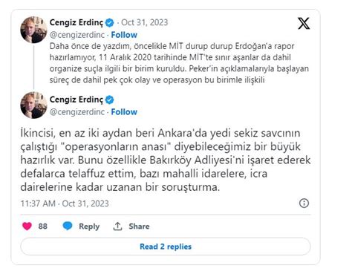Open the tweet info circle icon
The width and height of the screenshot is (352, 274).
(x=304, y=203)
